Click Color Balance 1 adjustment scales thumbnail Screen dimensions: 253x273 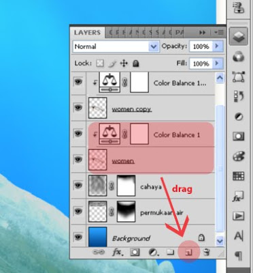coord(109,134)
